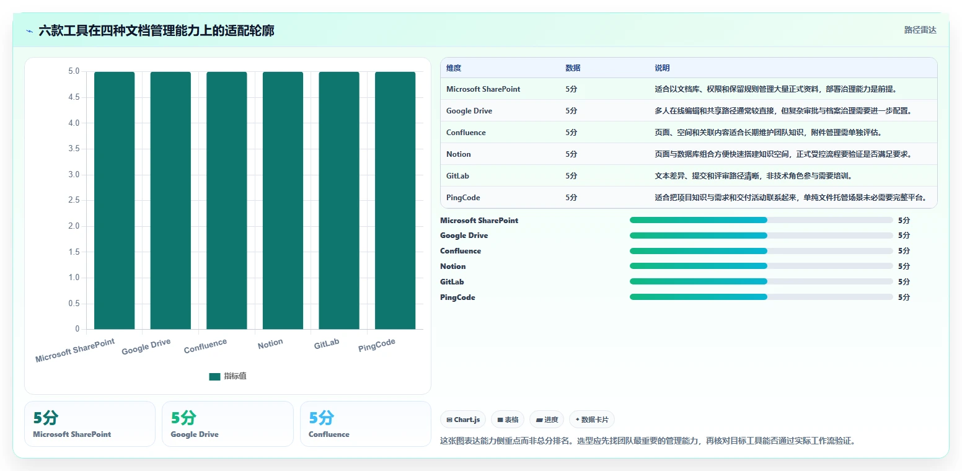The height and width of the screenshot is (471, 962).
Task: Click the 5分 score in the Notion table row
Action: coord(571,154)
